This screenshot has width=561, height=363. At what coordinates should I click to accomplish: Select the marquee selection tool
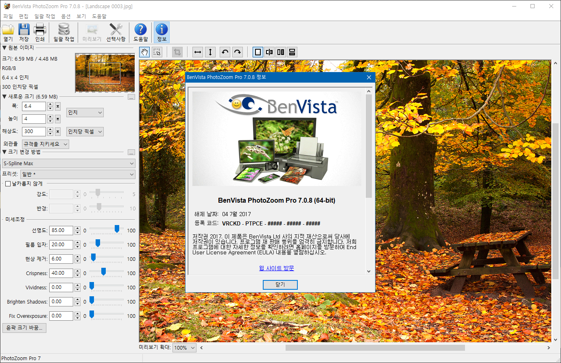click(x=157, y=52)
